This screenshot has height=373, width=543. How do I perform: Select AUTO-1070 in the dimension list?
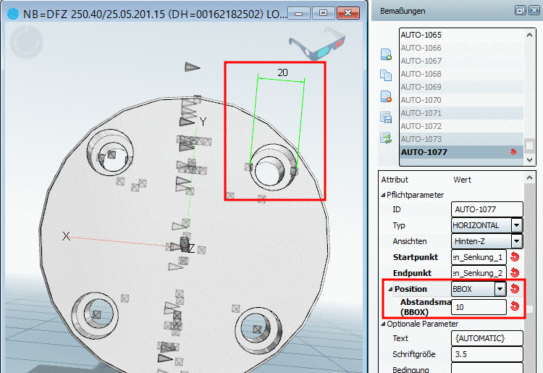(x=461, y=100)
